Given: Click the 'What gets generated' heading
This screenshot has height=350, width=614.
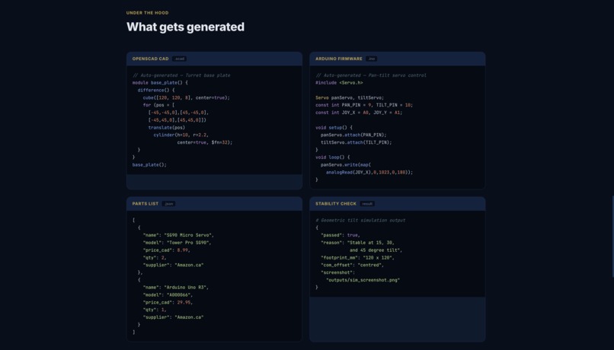Looking at the screenshot, I should 185,27.
